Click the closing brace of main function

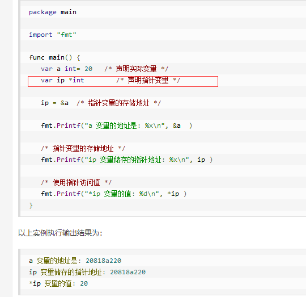pos(31,206)
